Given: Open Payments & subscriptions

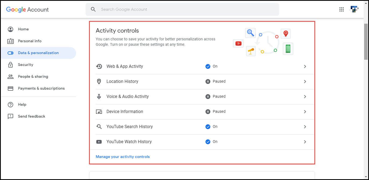Looking at the screenshot, I should pyautogui.click(x=38, y=88).
